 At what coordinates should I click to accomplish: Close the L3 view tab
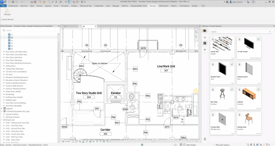pyautogui.click(x=96, y=26)
